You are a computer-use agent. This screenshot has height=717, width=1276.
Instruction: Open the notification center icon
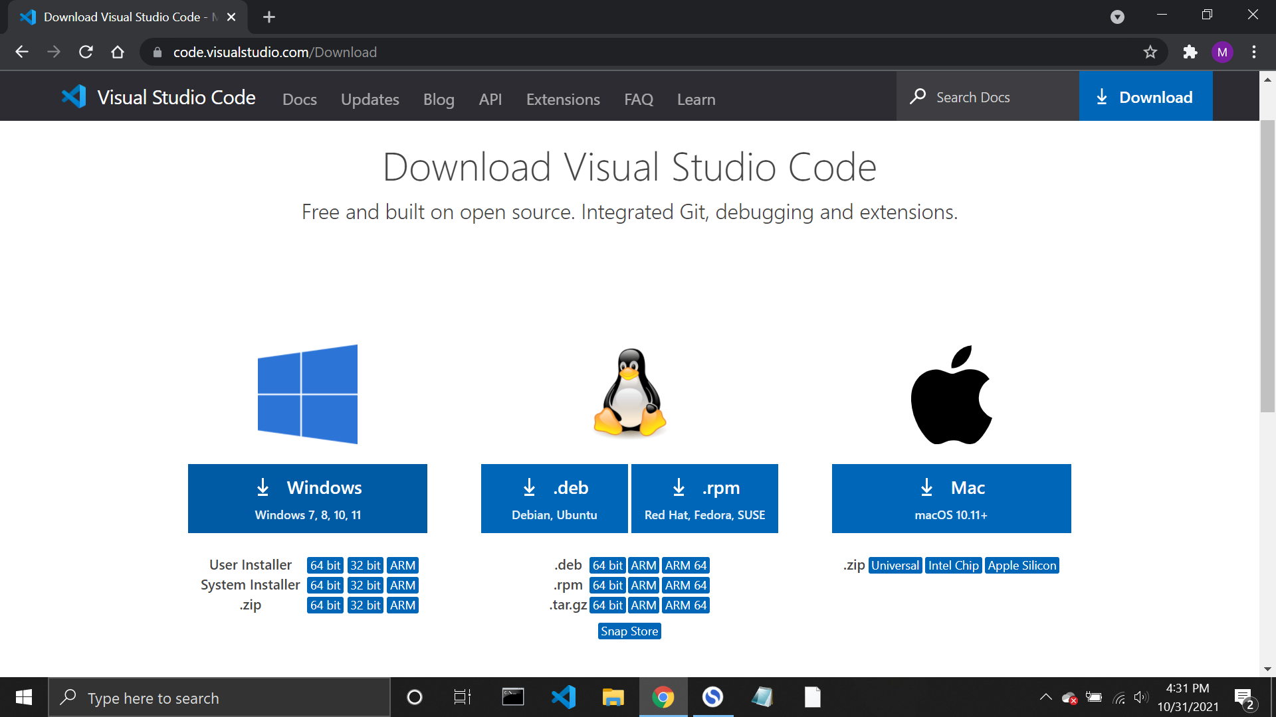click(1245, 698)
